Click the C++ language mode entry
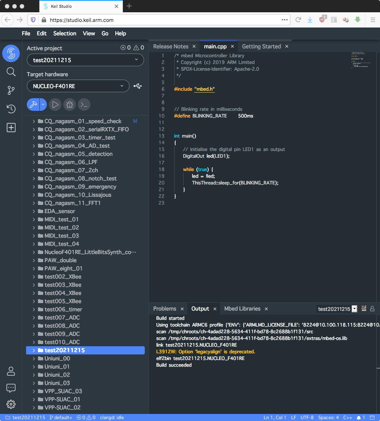The height and width of the screenshot is (421, 380). (x=348, y=418)
